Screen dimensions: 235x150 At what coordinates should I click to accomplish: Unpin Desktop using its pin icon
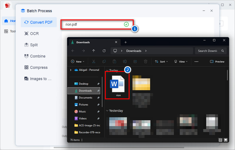pos(98,84)
